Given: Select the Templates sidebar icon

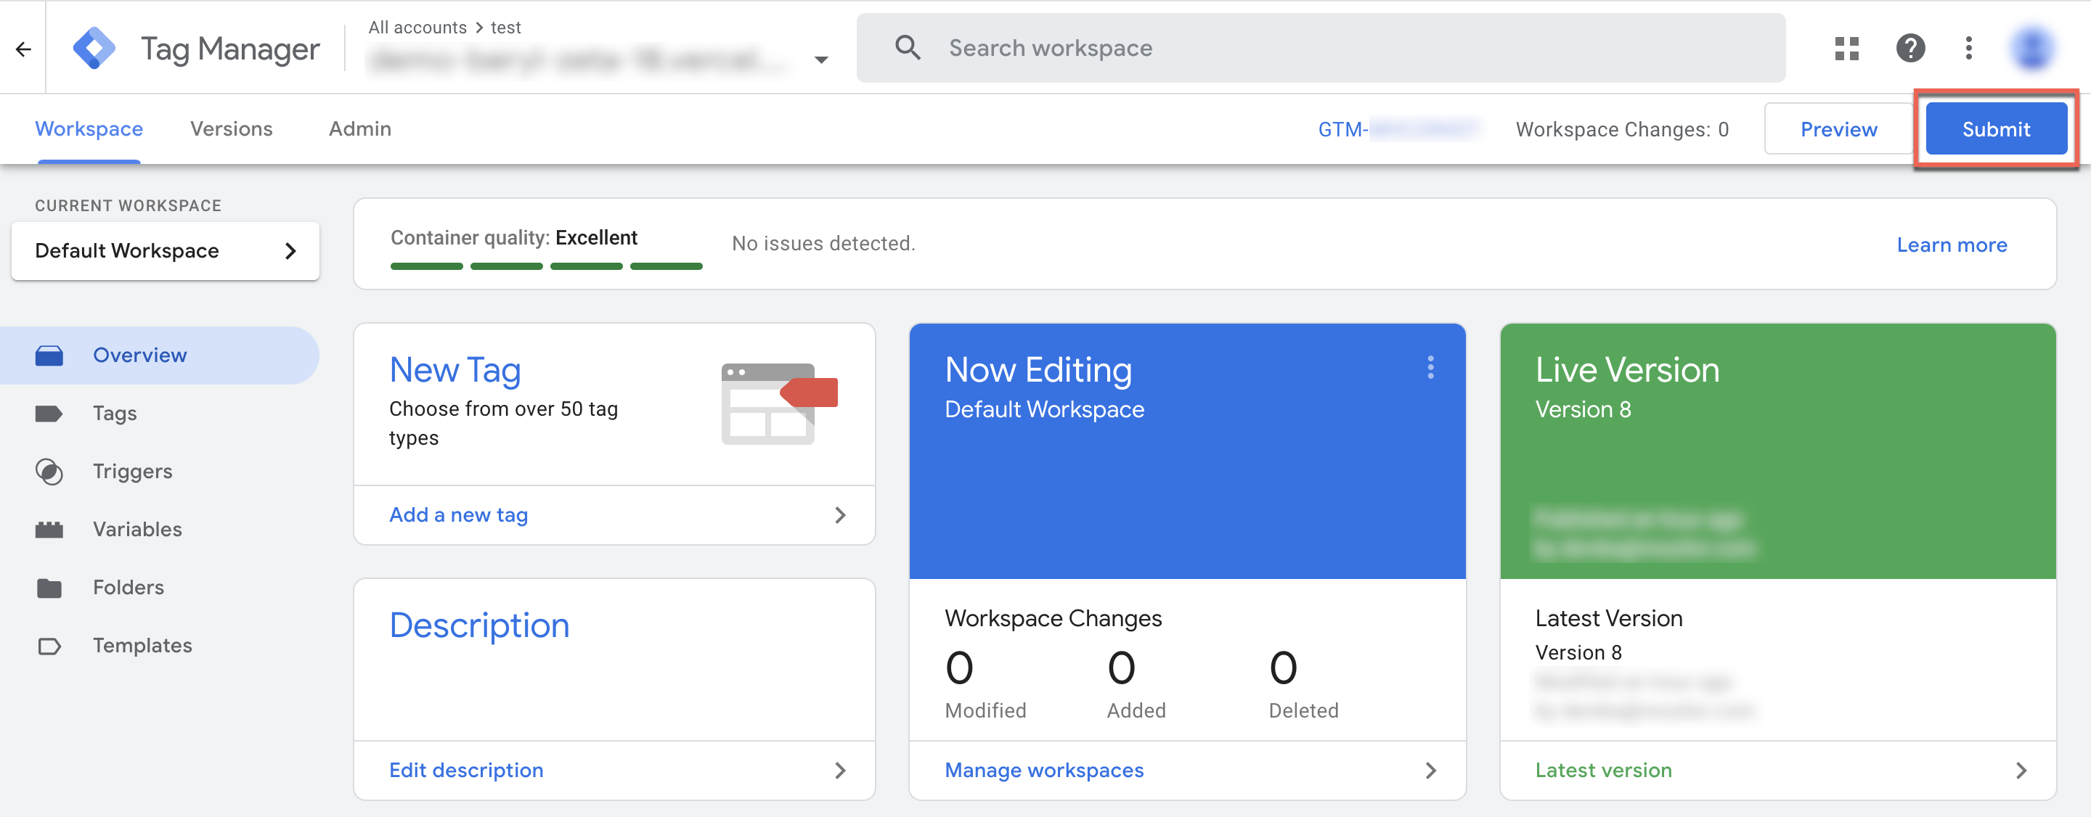Looking at the screenshot, I should [x=49, y=645].
